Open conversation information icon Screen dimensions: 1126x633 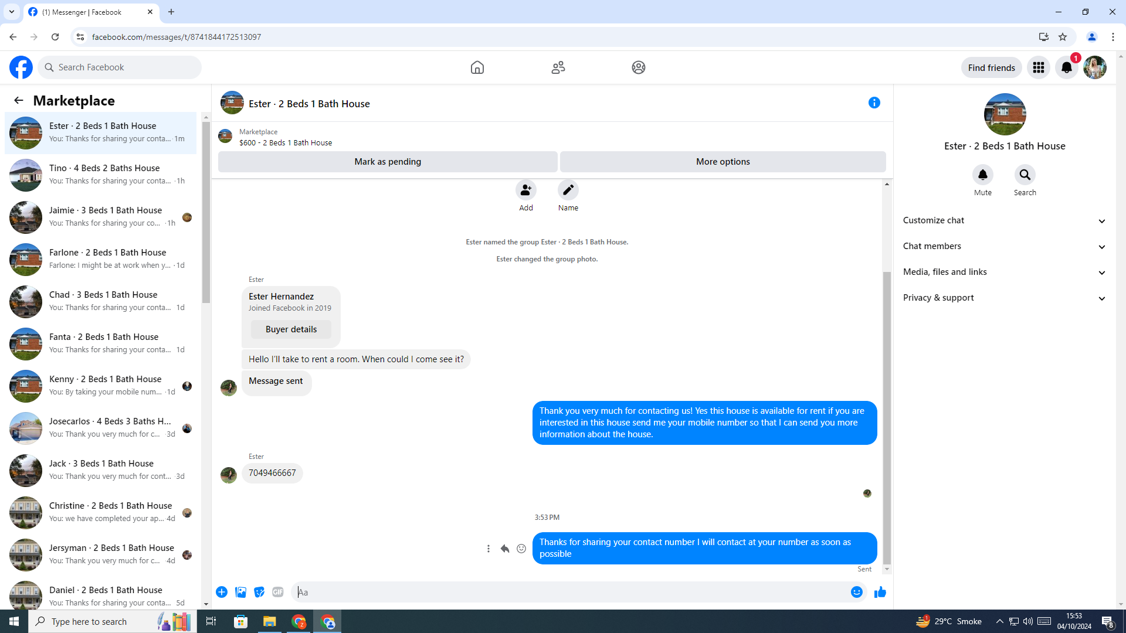[874, 103]
